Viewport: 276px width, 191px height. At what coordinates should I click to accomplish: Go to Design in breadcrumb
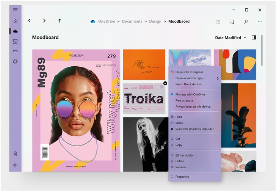tap(155, 22)
